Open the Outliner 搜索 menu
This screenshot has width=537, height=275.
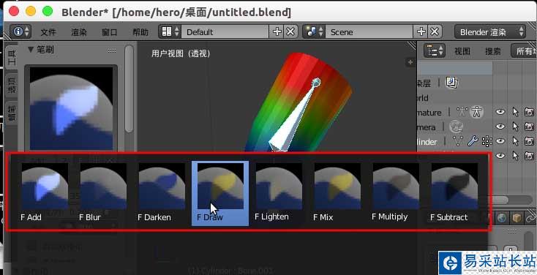click(493, 51)
